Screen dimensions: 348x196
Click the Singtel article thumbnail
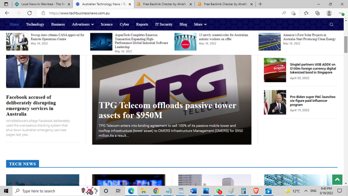pos(275,70)
